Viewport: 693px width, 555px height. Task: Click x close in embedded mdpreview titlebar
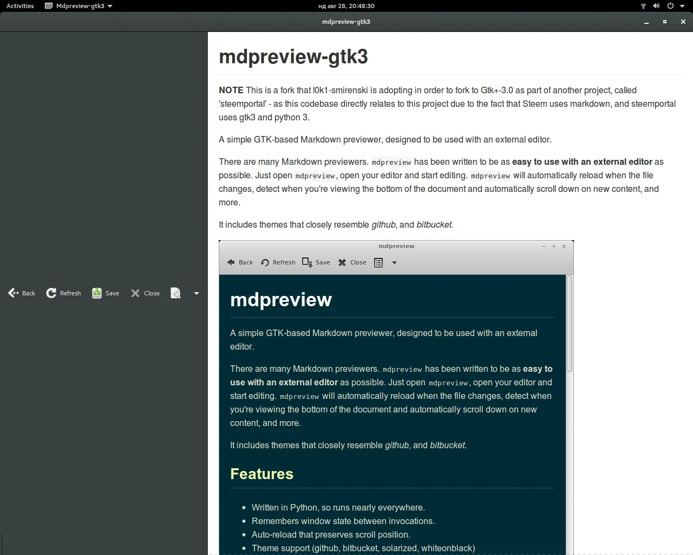click(564, 246)
